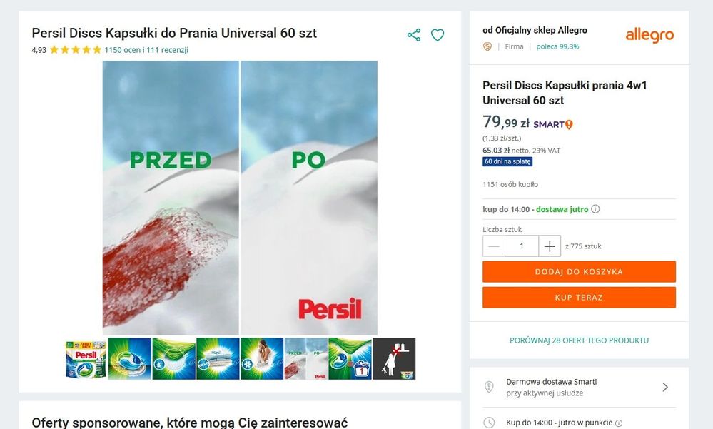Screen dimensions: 713x429
Task: Click the delivery info circle icon
Action: pos(595,209)
